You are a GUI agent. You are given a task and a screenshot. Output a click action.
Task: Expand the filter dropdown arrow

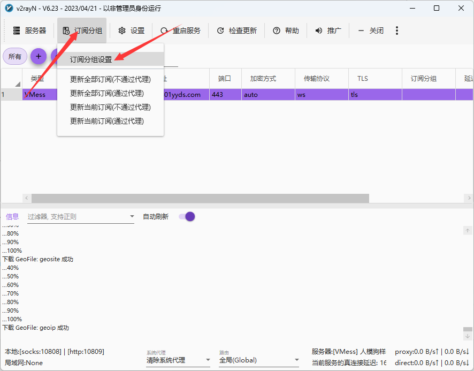(132, 216)
